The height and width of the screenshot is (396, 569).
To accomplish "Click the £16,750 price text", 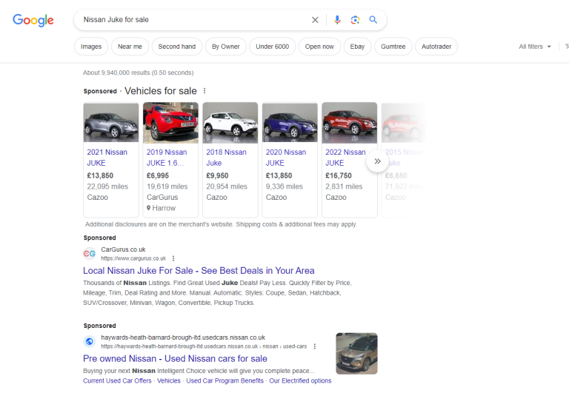I will (339, 175).
